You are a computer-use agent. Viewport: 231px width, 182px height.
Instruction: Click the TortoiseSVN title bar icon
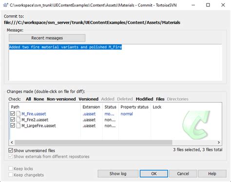(5, 5)
